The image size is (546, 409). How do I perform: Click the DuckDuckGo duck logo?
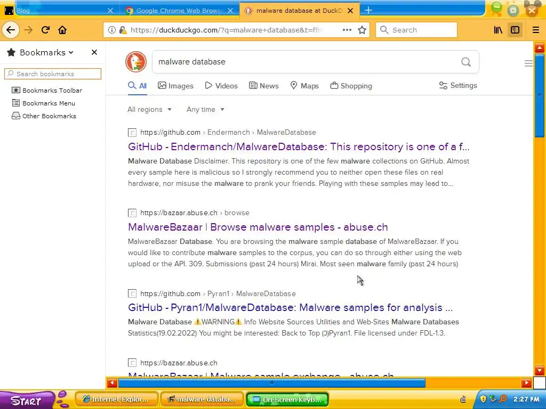click(136, 62)
